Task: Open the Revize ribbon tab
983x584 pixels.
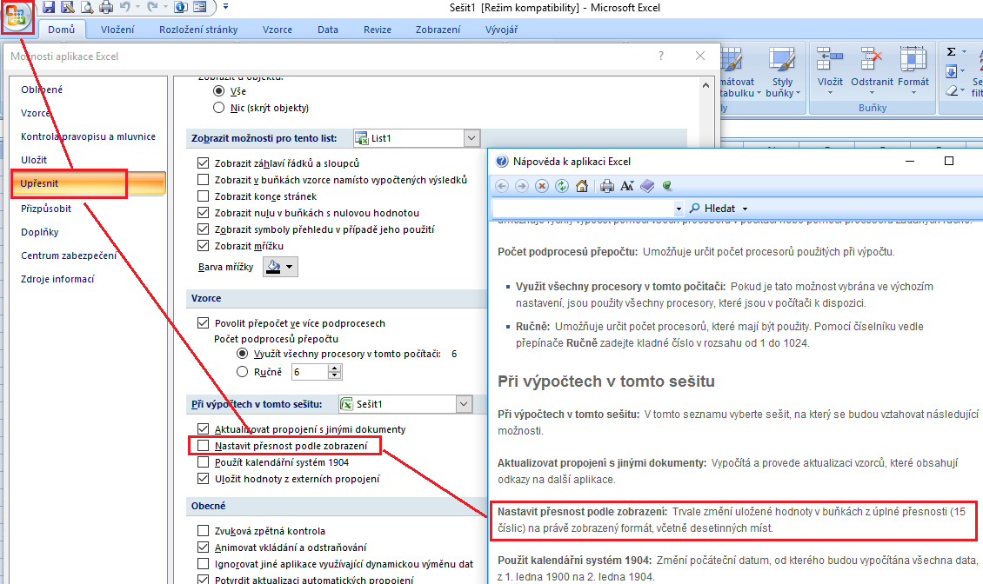Action: point(378,30)
